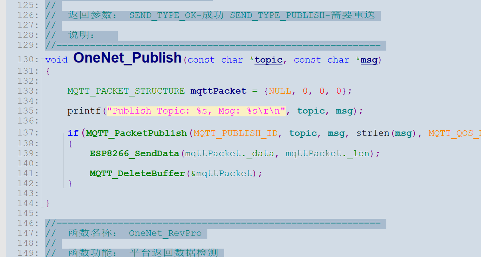Click the msg parameter in the function declaration

tap(369, 60)
